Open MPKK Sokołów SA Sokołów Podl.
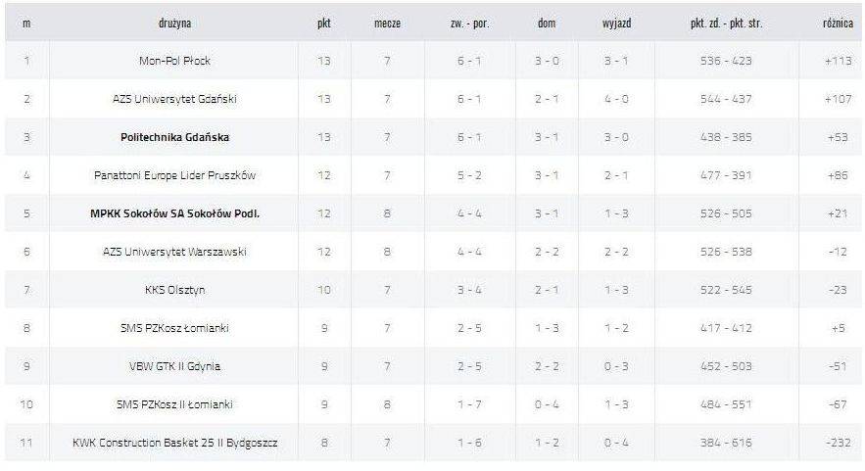This screenshot has width=865, height=471. [x=174, y=213]
